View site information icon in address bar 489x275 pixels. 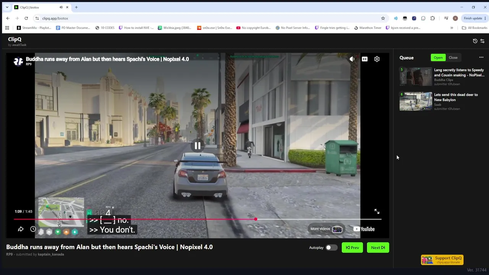pyautogui.click(x=37, y=18)
